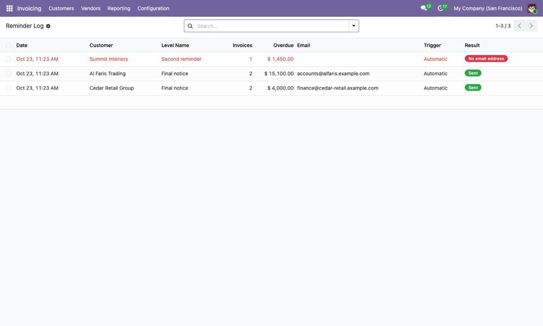Click the date in Cedar Retail Group row

click(x=37, y=88)
